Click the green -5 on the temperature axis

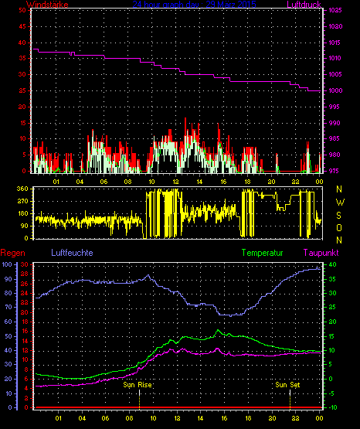click(x=331, y=393)
